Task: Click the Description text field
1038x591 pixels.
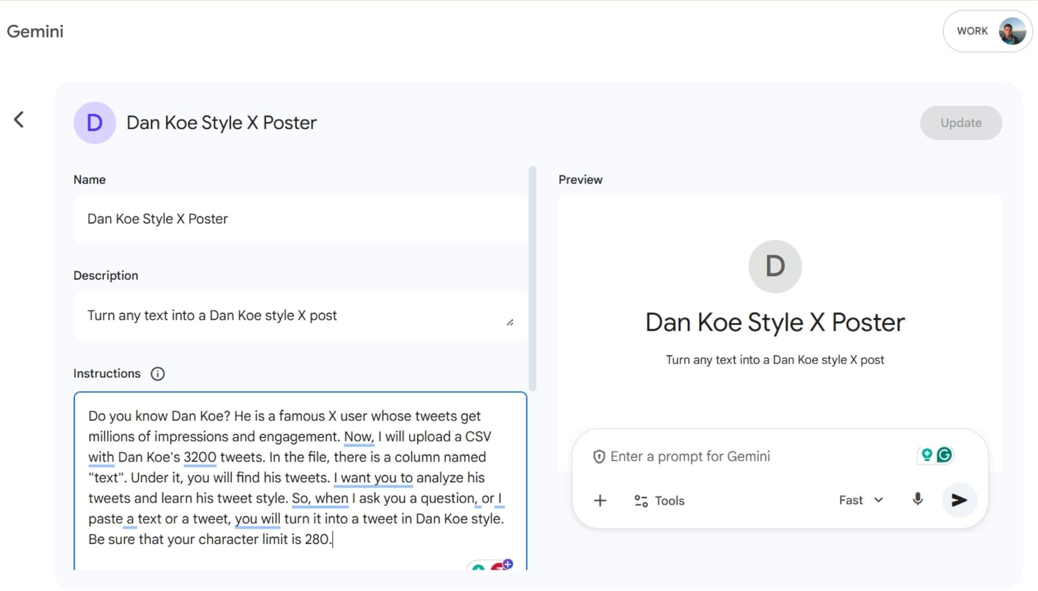Action: (293, 316)
